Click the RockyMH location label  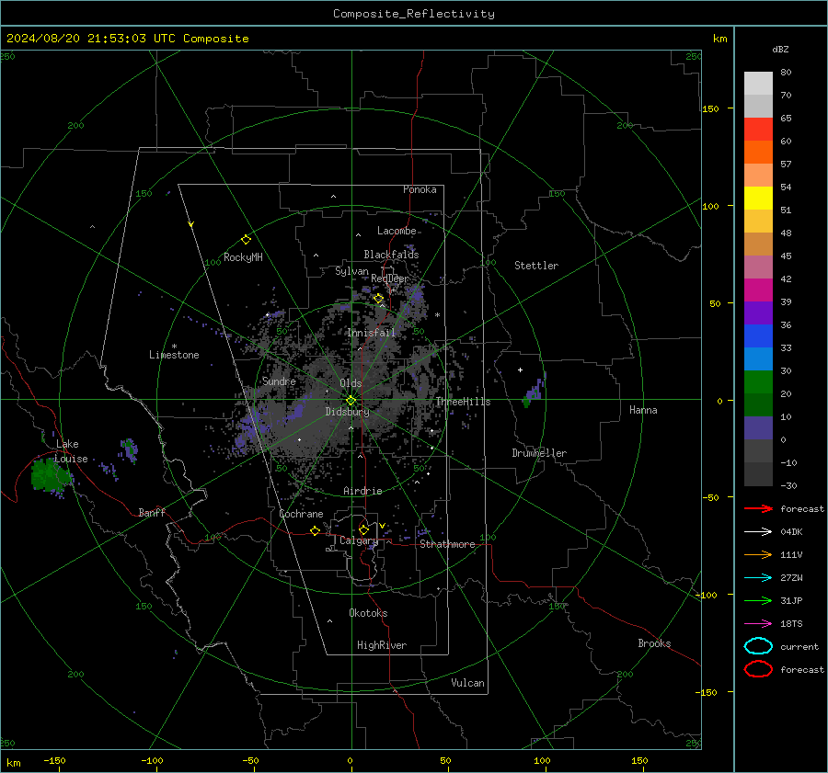point(243,257)
